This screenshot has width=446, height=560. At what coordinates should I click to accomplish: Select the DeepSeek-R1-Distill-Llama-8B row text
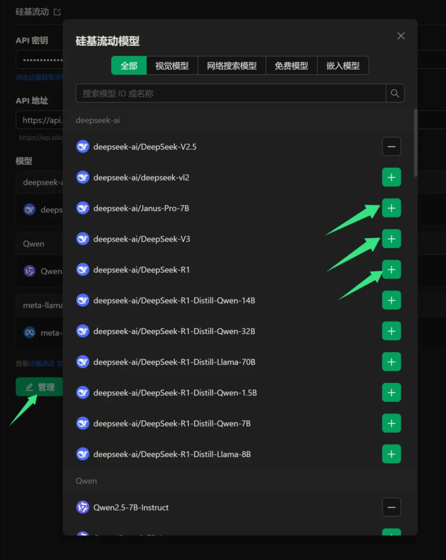point(172,454)
